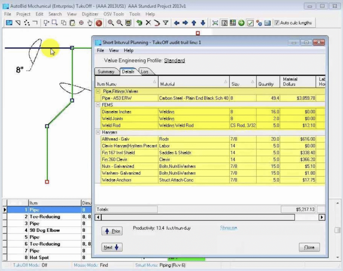Click the Show me link
This screenshot has width=343, height=271.
[x=228, y=228]
